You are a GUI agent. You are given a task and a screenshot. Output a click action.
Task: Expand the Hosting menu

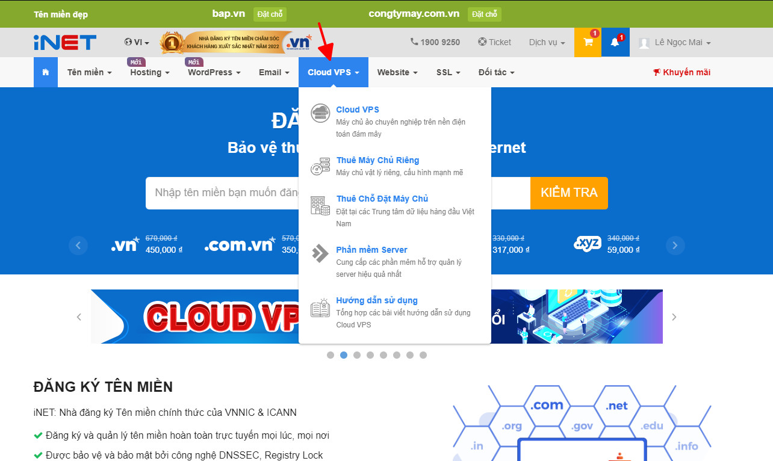pyautogui.click(x=150, y=72)
